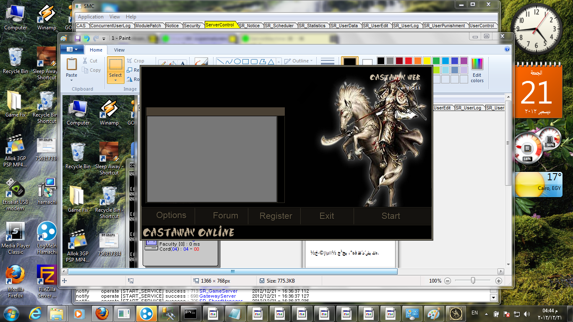This screenshot has width=573, height=322.
Task: Click the zoom in plus button in Paint
Action: click(x=499, y=281)
